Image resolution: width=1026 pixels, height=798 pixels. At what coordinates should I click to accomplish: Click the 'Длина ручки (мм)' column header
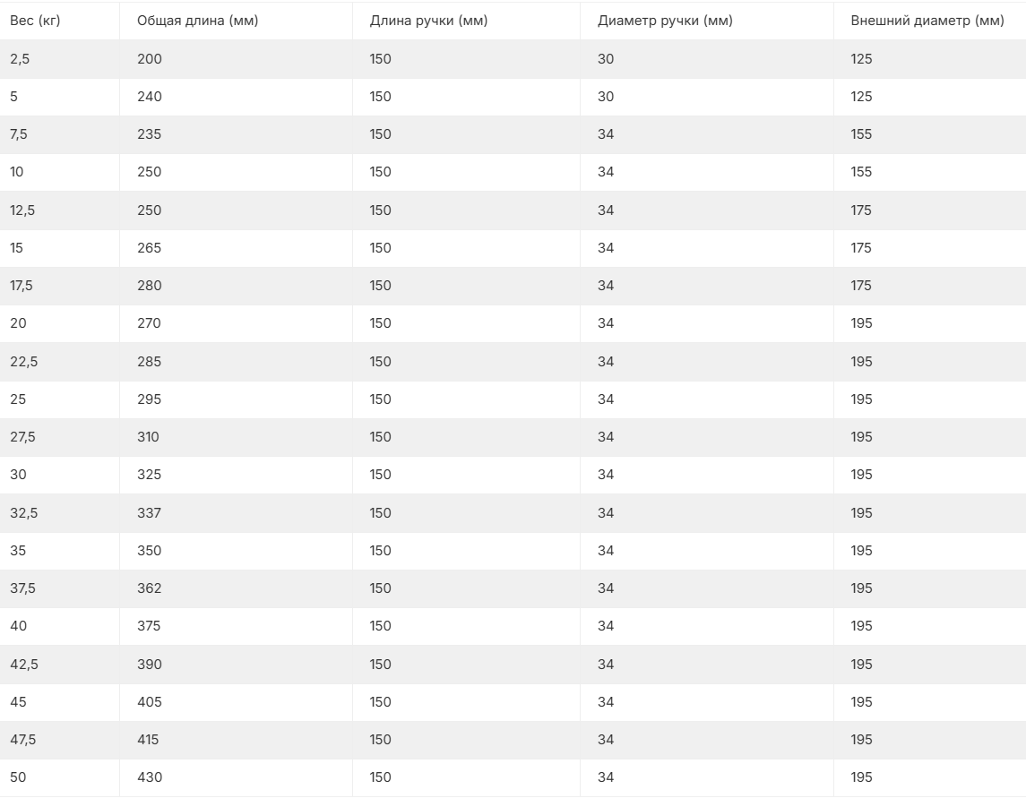tap(428, 21)
